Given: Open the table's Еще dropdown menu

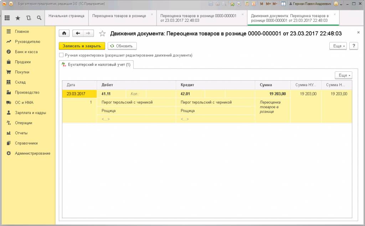Looking at the screenshot, I should point(344,75).
